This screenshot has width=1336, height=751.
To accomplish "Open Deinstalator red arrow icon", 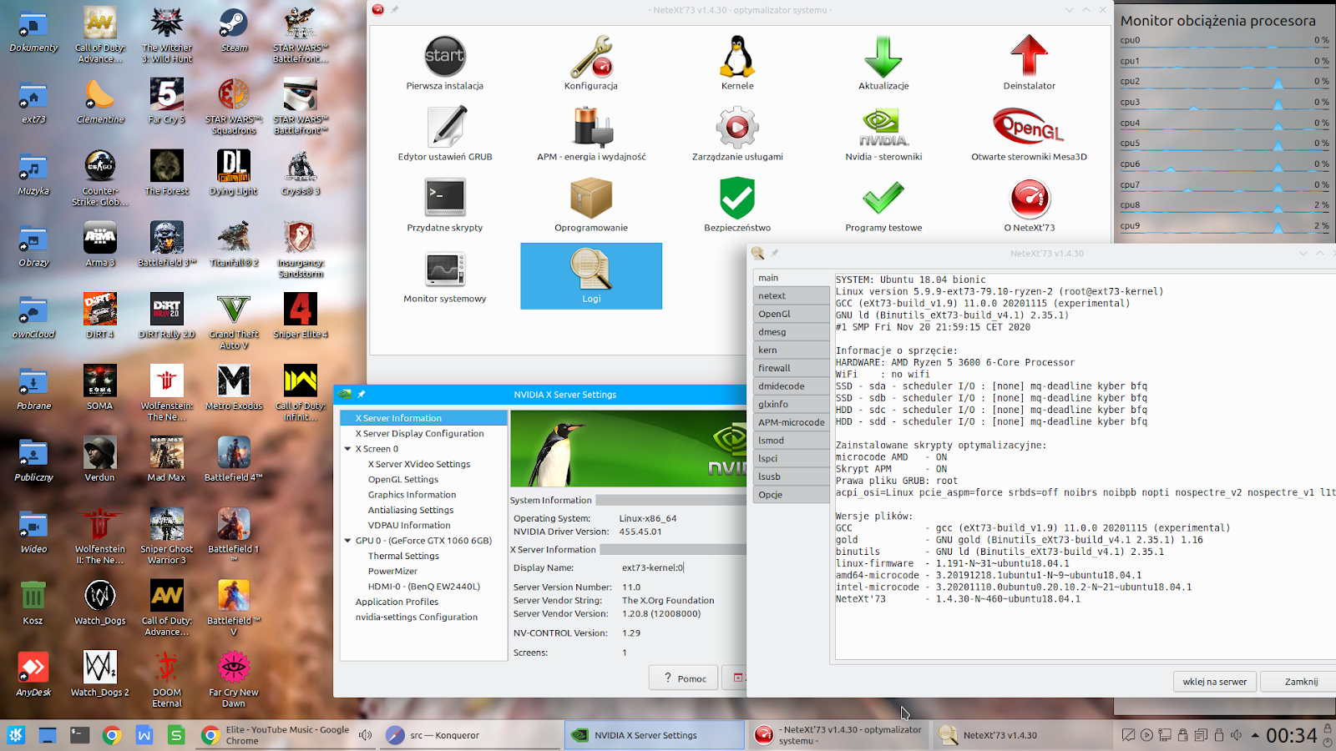I will [x=1029, y=57].
